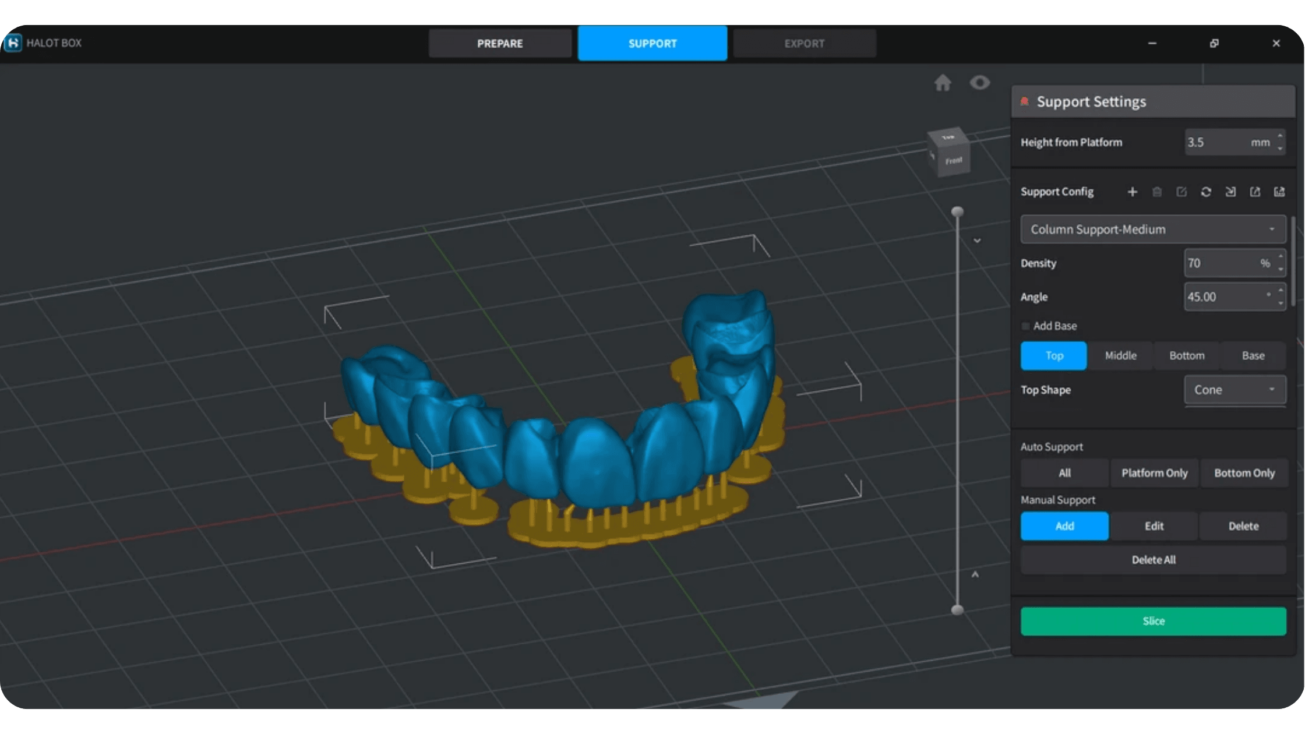The image size is (1305, 734).
Task: Select the Base support section tab
Action: [1253, 355]
